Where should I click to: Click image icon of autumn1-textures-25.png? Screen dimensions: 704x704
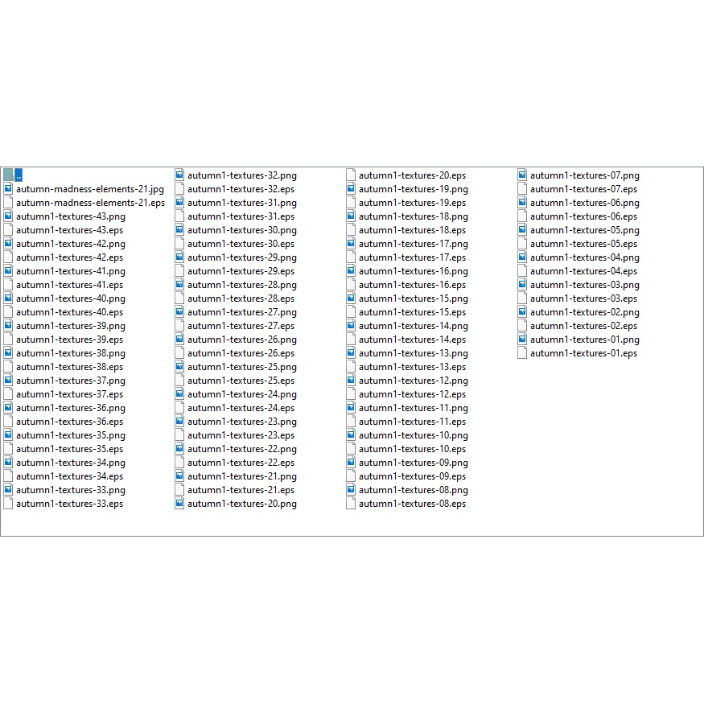point(179,367)
